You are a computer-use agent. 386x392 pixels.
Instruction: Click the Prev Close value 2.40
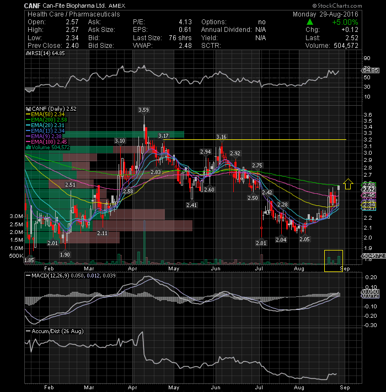click(x=72, y=46)
